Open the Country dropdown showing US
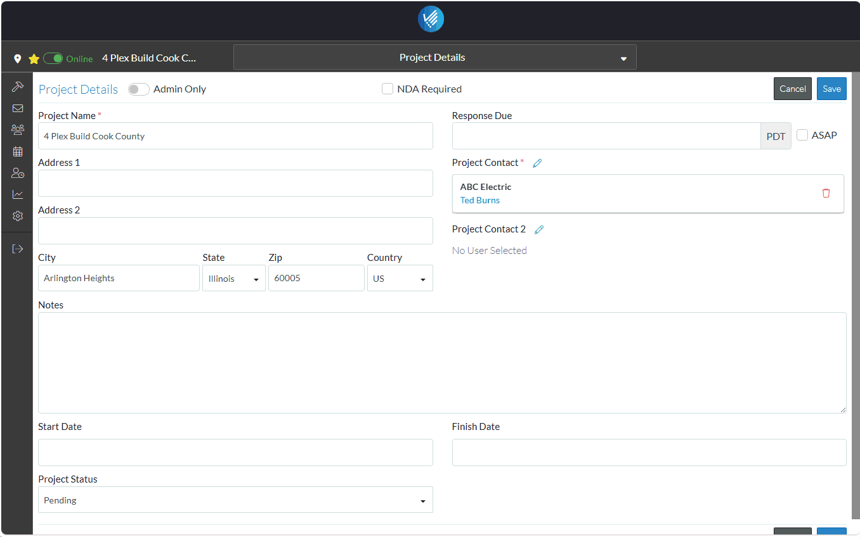The image size is (860, 537). 400,279
